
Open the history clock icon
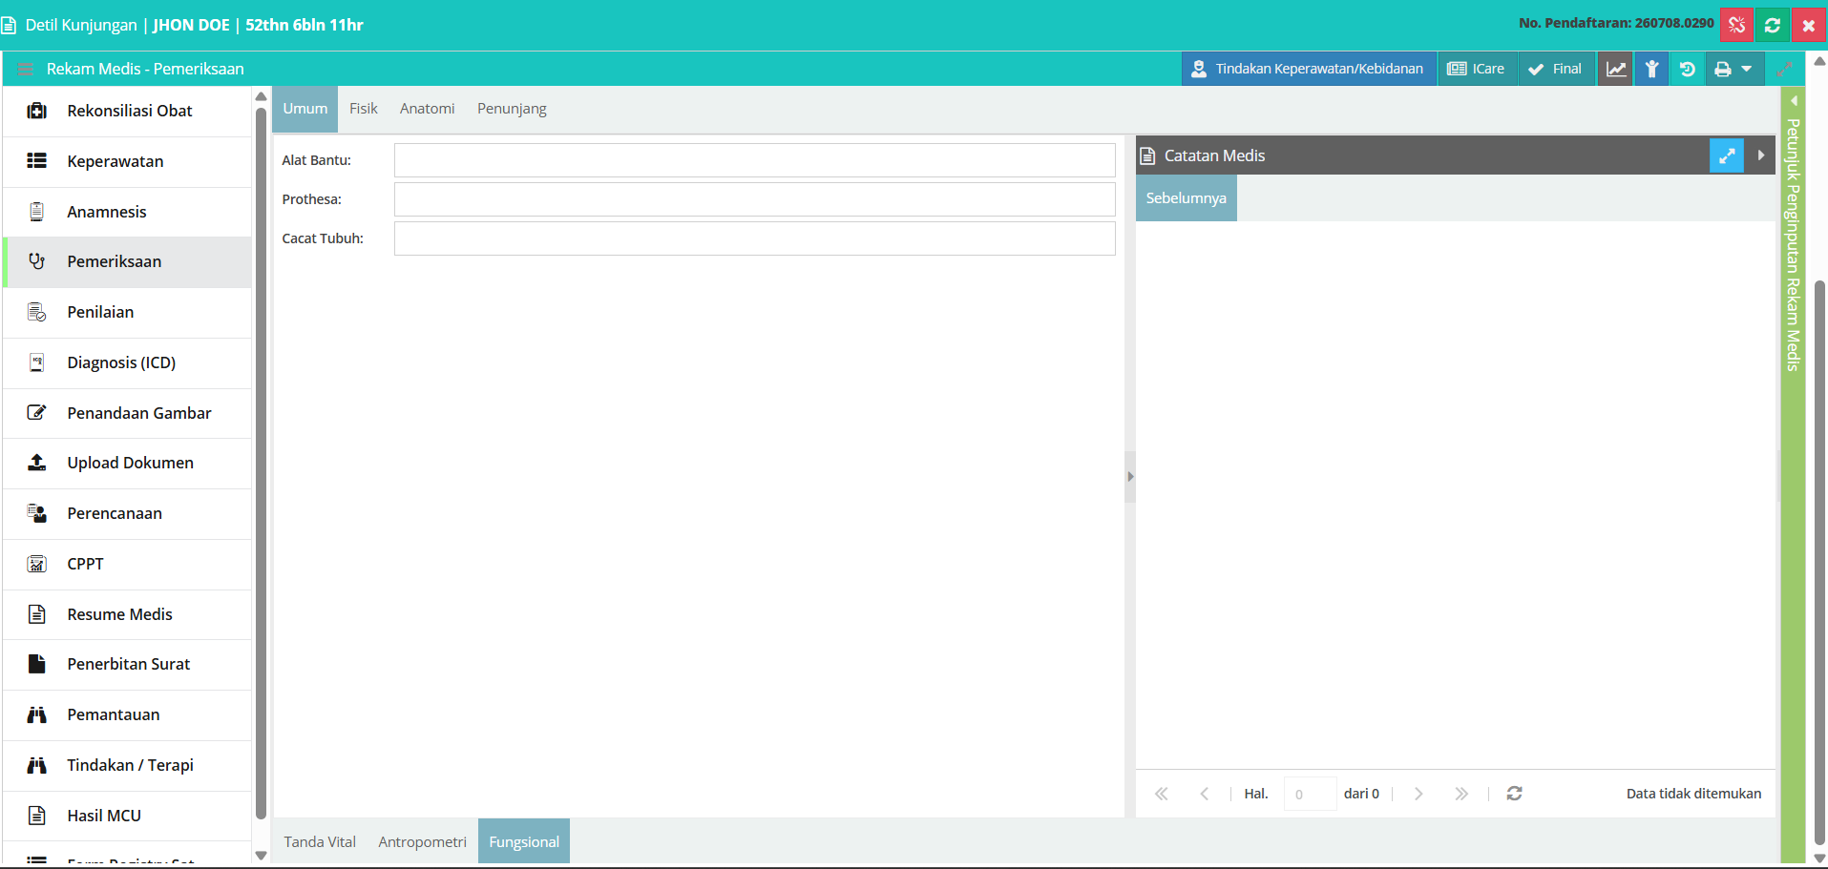pos(1688,69)
